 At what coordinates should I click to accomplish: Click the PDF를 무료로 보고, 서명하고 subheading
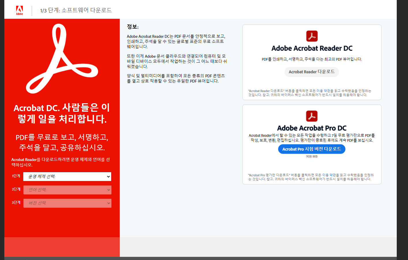(62, 142)
